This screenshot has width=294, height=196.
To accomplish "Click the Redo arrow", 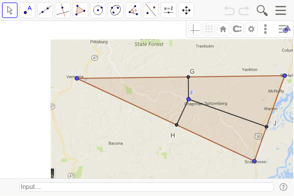I will coord(244,11).
